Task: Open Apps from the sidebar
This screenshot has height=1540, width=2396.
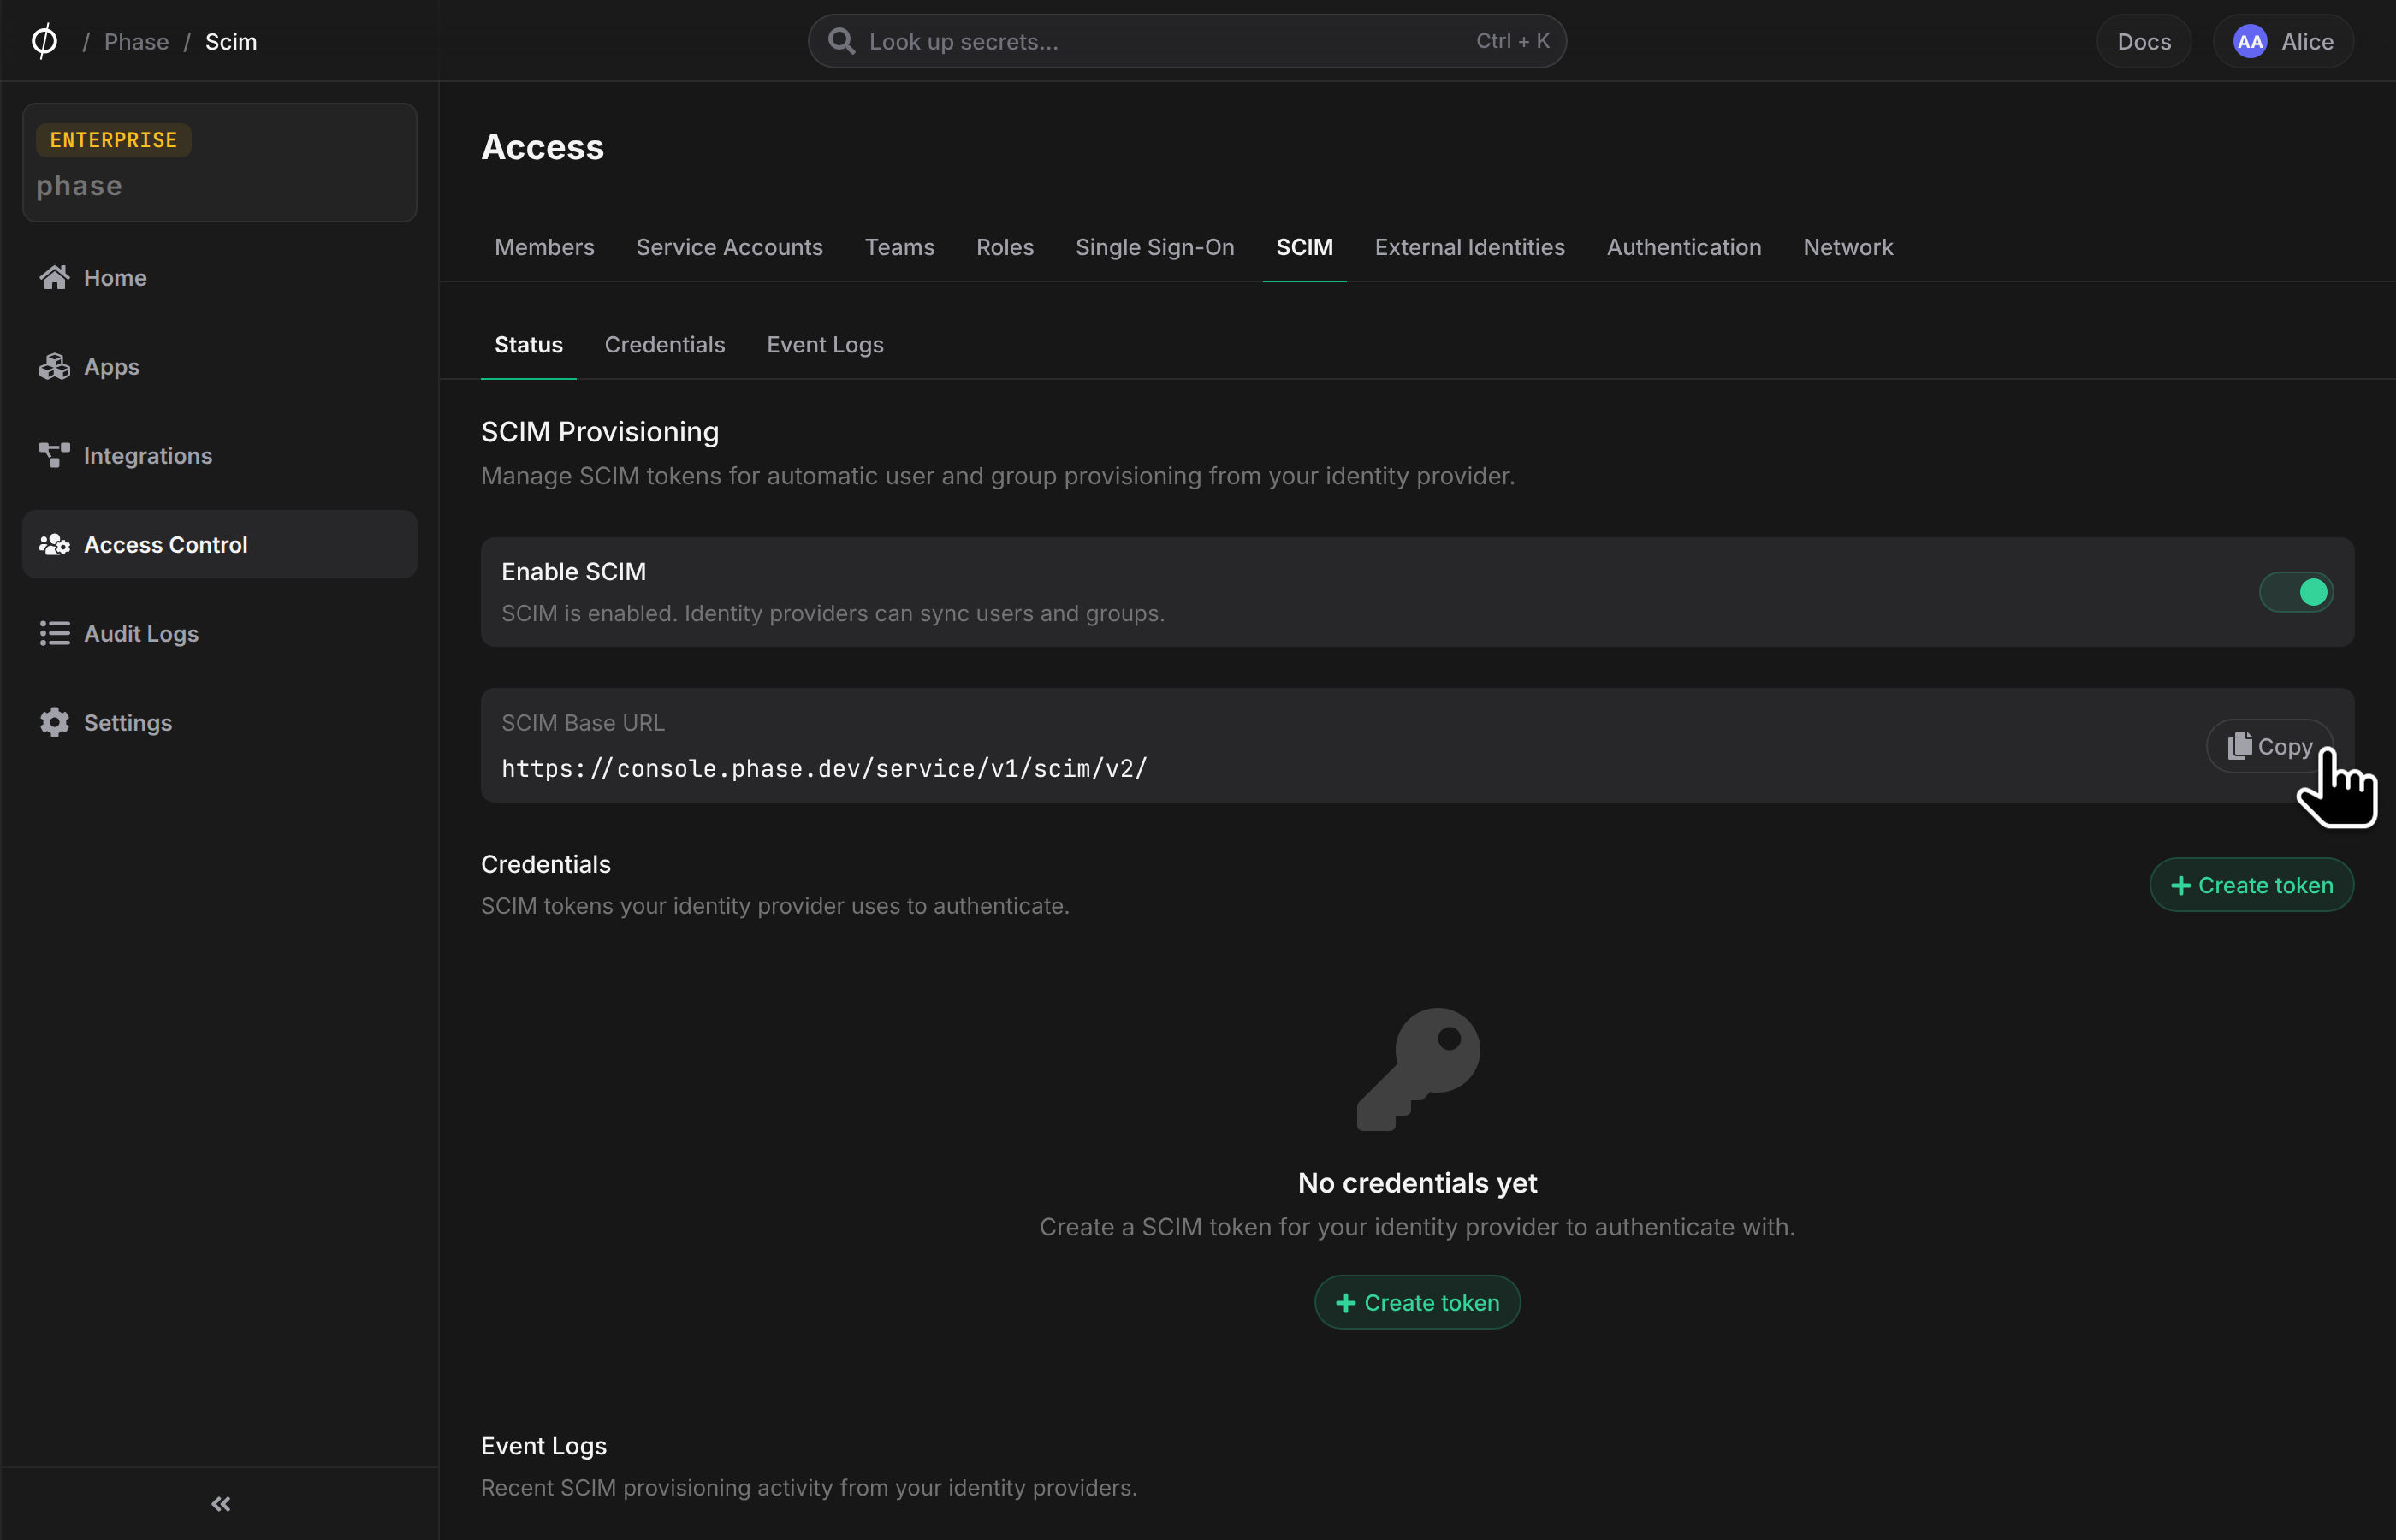Action: 219,366
